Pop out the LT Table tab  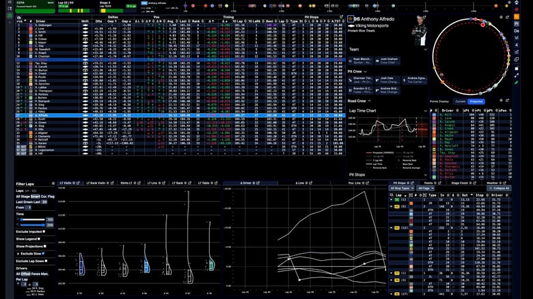tap(216, 183)
